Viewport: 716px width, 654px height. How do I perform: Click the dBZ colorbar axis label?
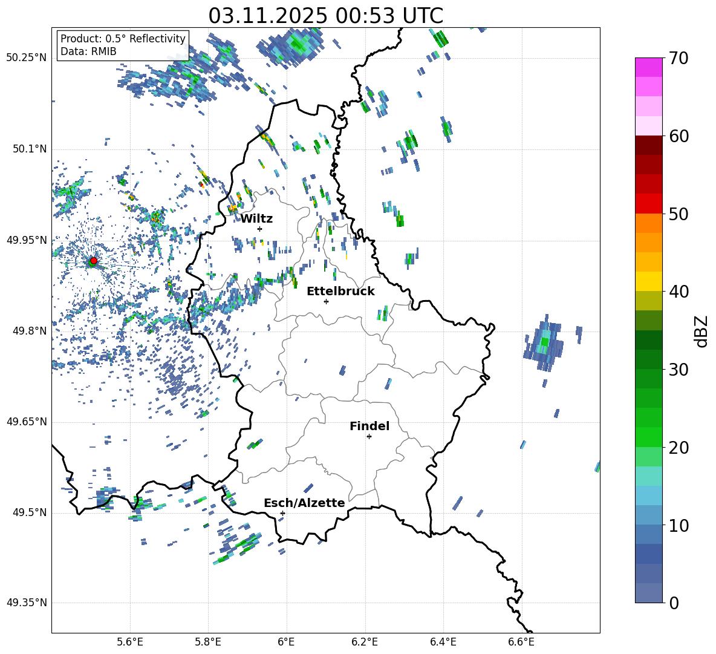click(x=701, y=332)
